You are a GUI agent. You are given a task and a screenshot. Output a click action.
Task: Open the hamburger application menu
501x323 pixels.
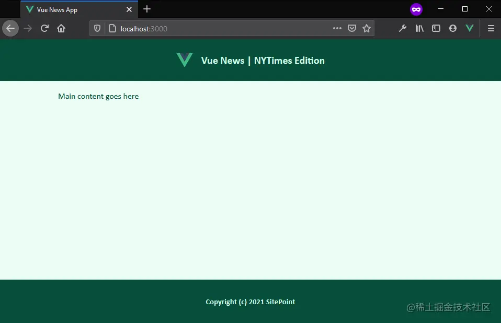[491, 28]
